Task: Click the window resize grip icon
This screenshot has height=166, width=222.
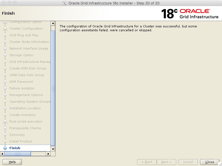Action: coord(220,164)
